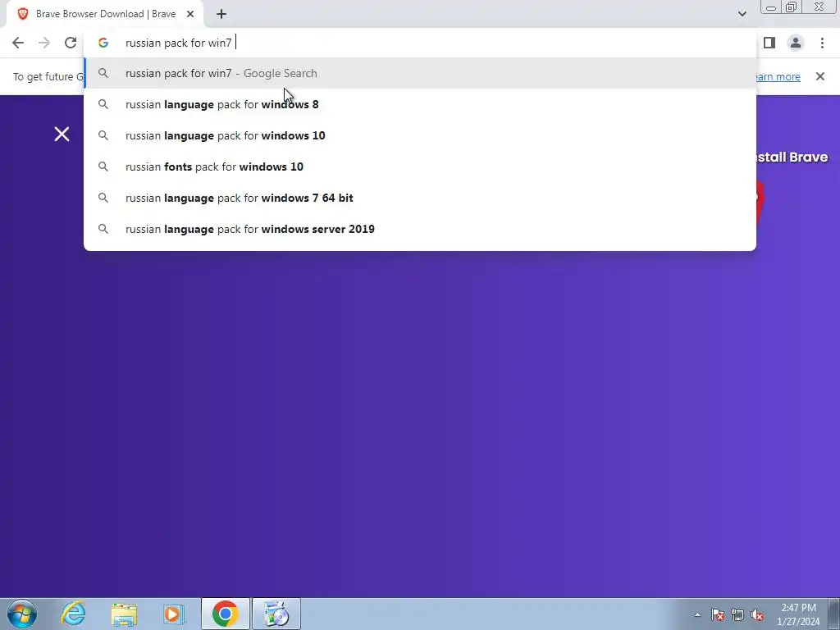Choose 'russian language pack for windows 8' suggestion

420,104
